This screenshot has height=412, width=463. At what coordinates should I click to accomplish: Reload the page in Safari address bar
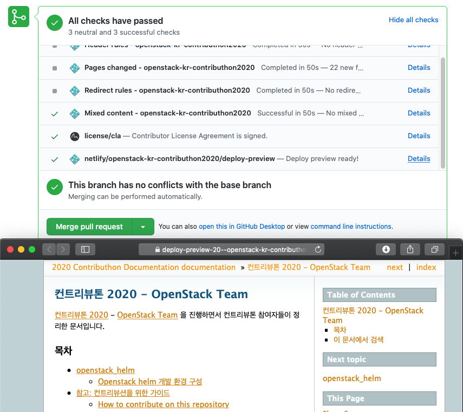point(318,249)
